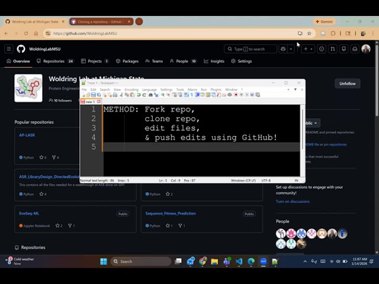Click the Save icon in Notepad++ toolbar

click(94, 95)
